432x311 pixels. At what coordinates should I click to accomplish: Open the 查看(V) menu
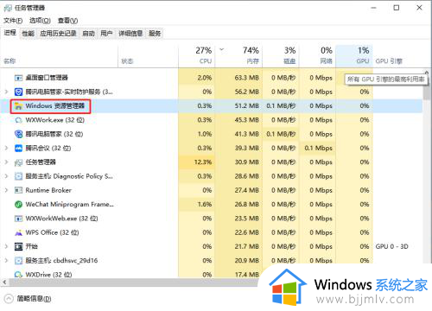click(67, 21)
